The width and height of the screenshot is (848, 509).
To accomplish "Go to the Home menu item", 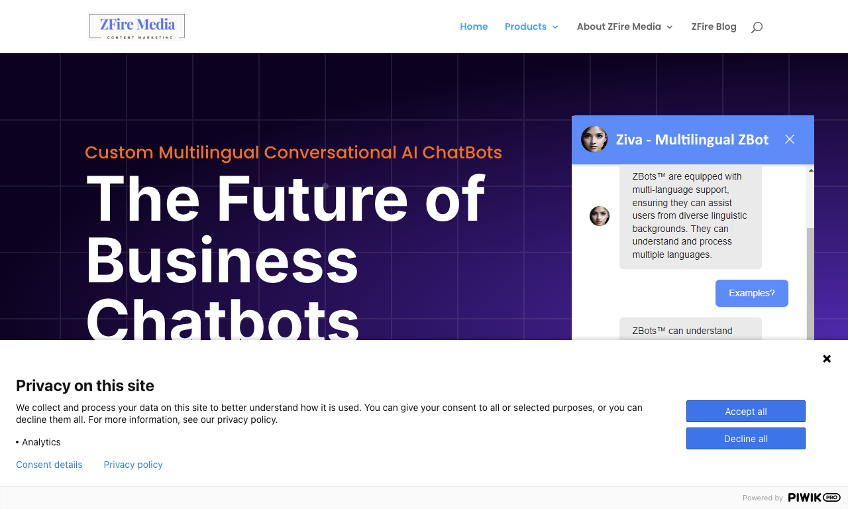I will tap(474, 27).
